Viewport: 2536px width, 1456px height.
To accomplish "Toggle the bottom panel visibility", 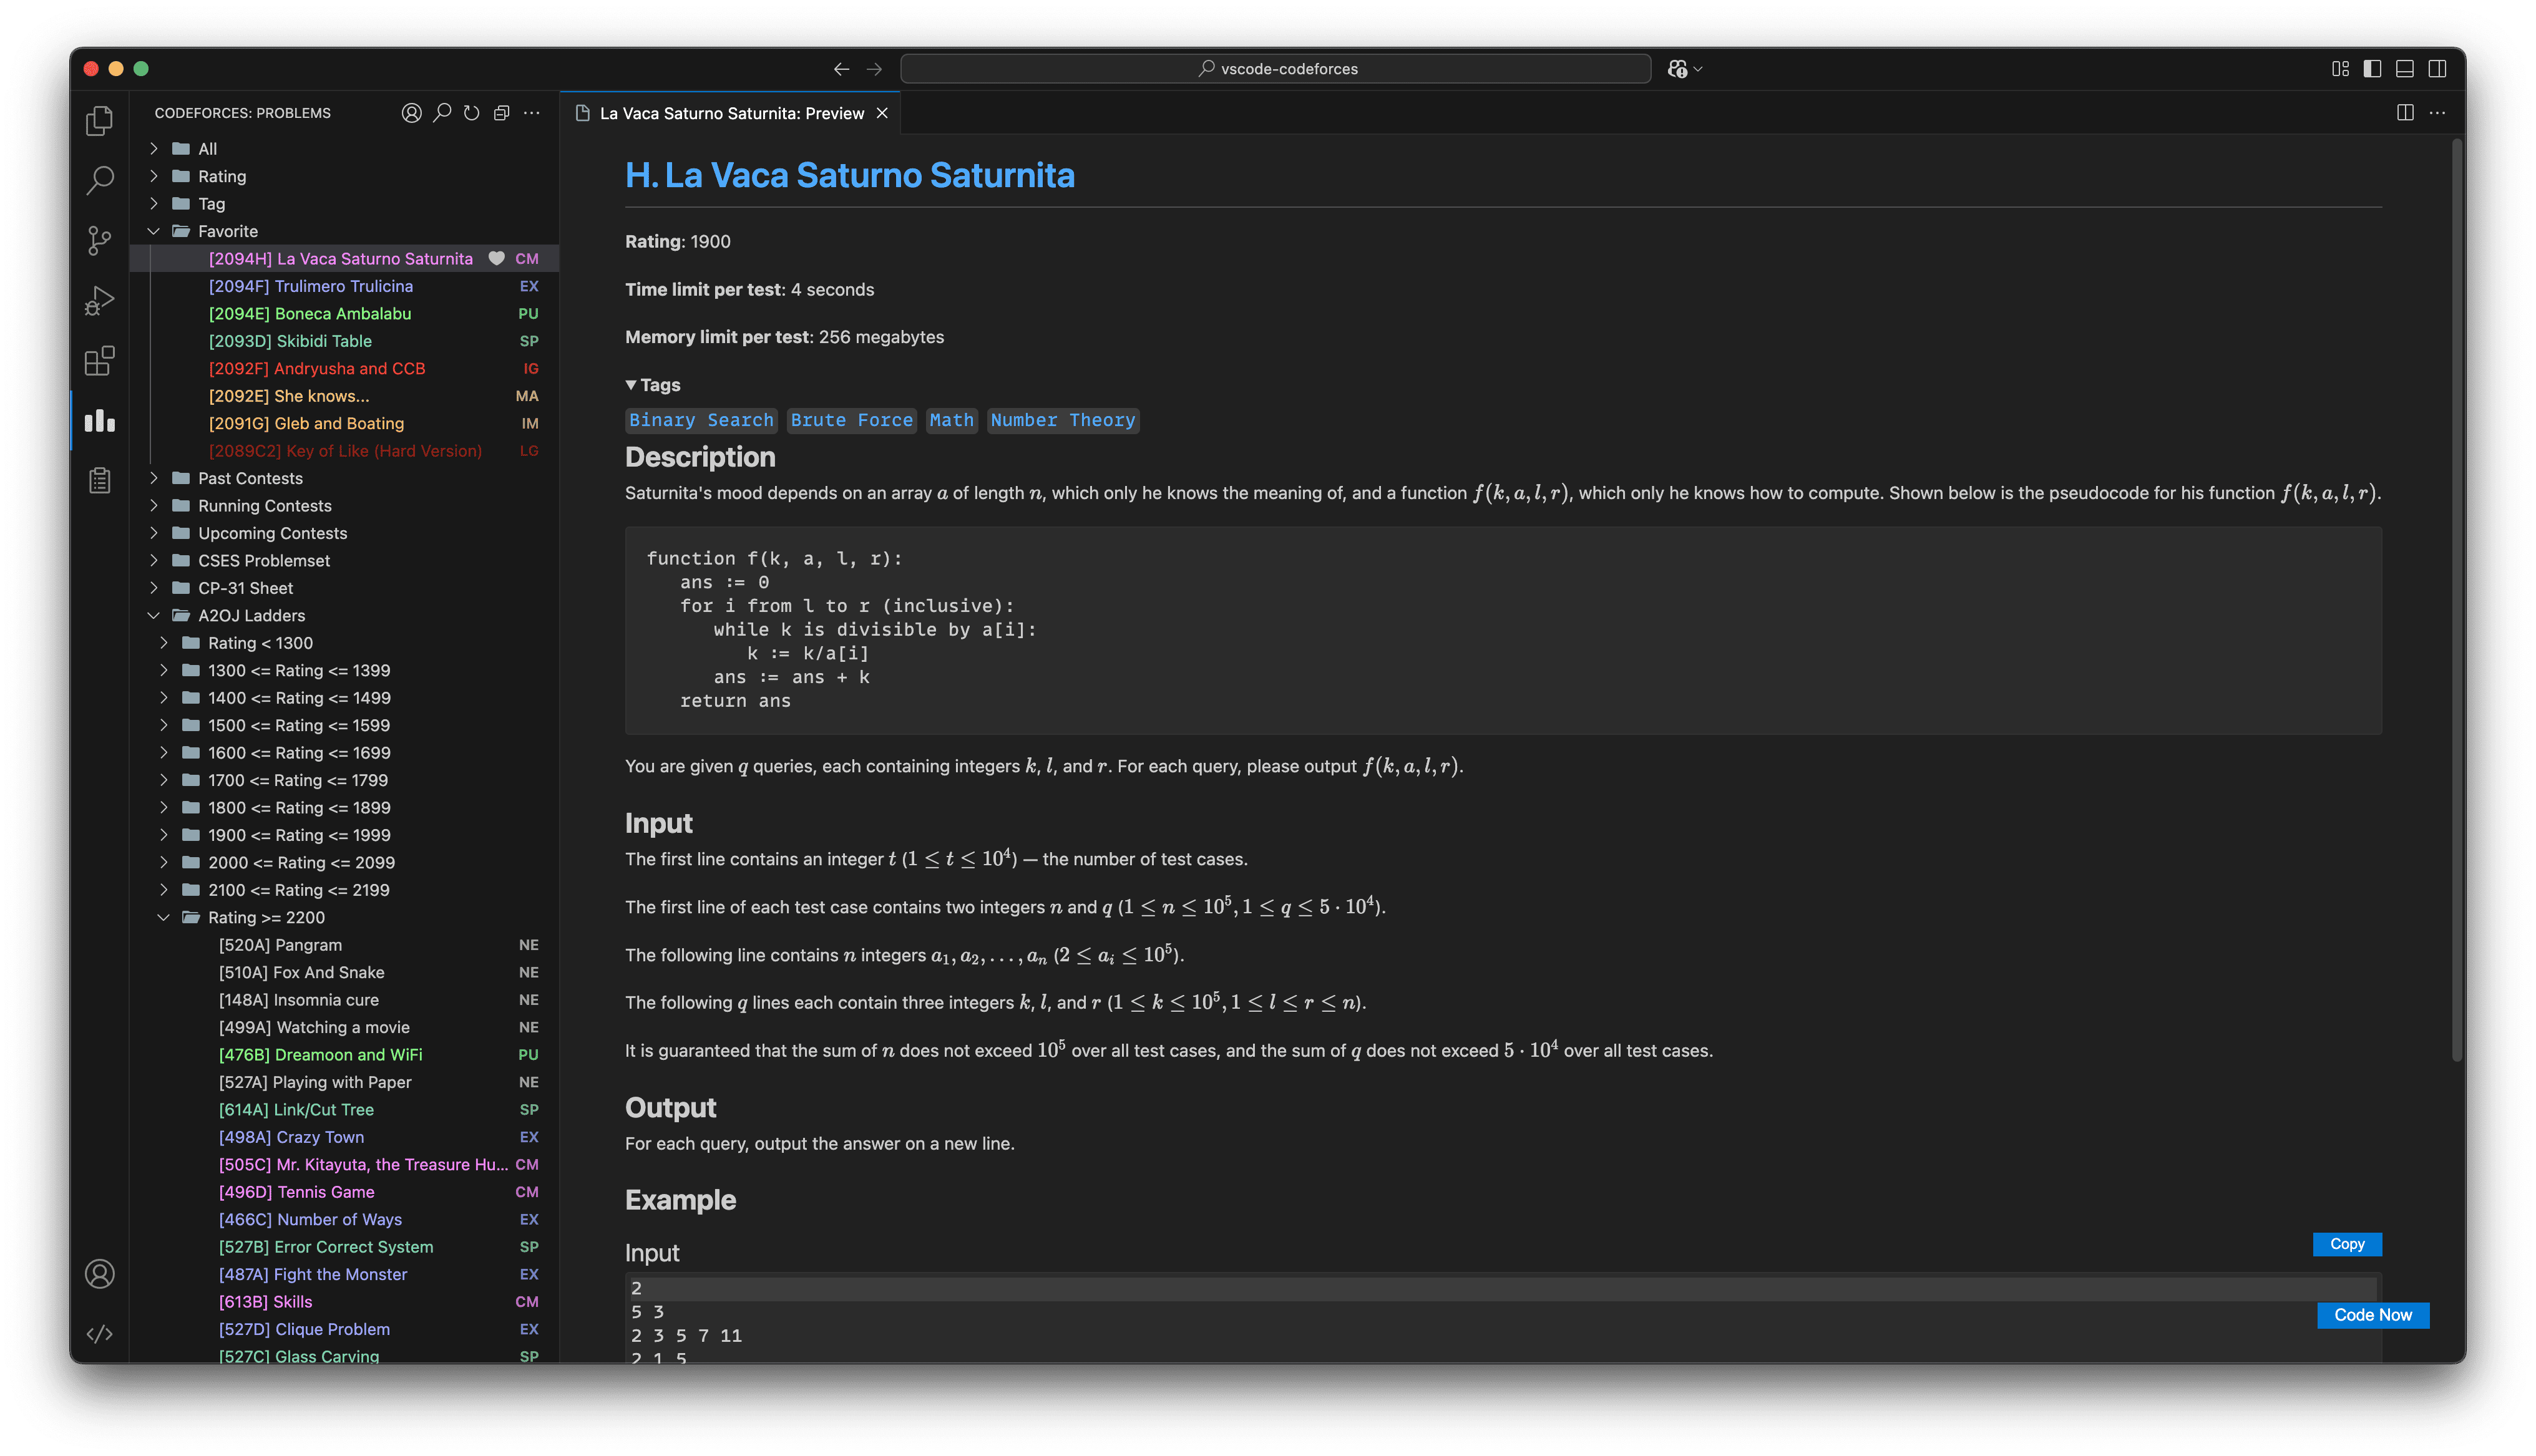I will pos(2405,69).
